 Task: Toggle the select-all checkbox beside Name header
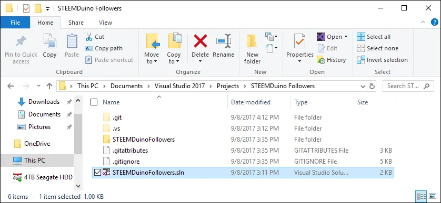point(94,102)
